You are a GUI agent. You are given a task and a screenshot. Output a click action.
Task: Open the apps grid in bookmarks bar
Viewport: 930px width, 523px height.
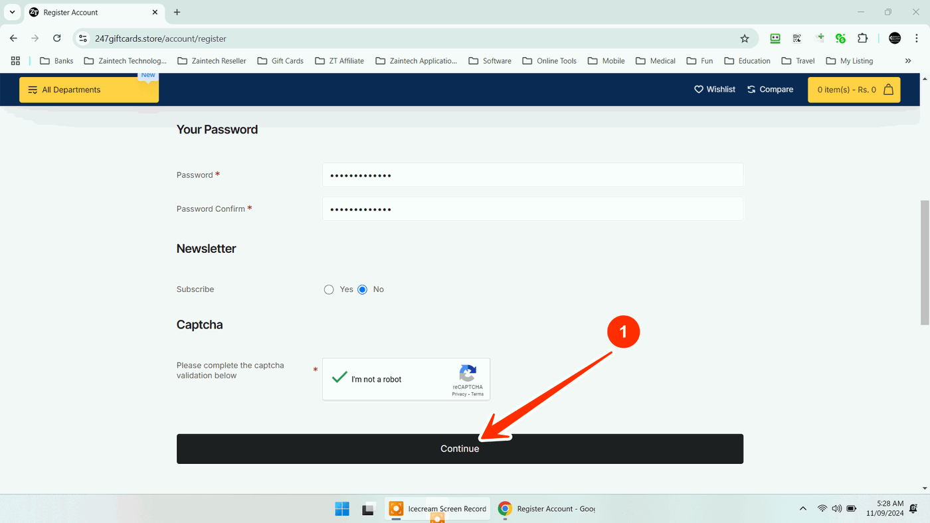click(15, 60)
